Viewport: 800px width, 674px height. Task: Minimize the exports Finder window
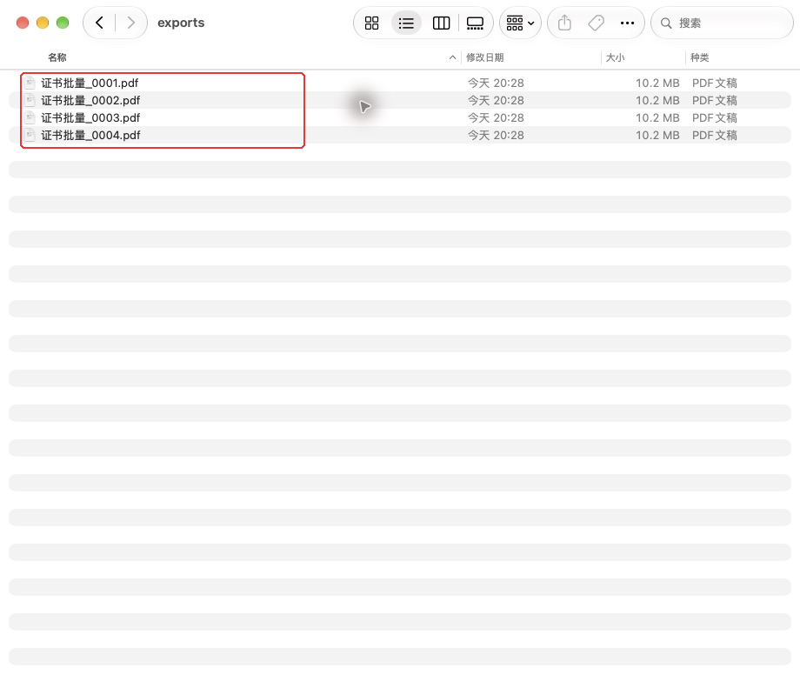tap(43, 23)
